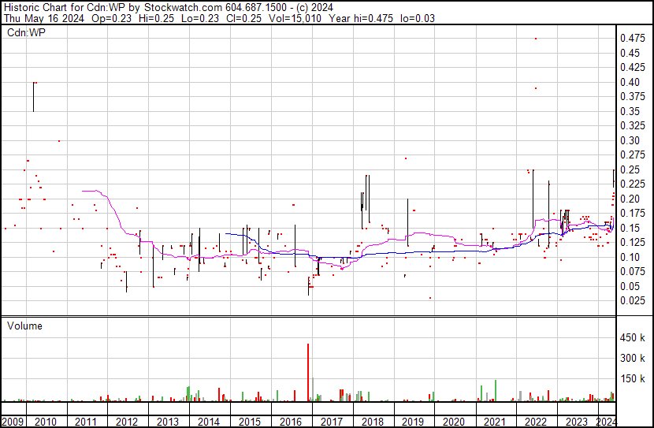The height and width of the screenshot is (428, 654).
Task: Click the 0.35 price axis label
Action: point(630,111)
